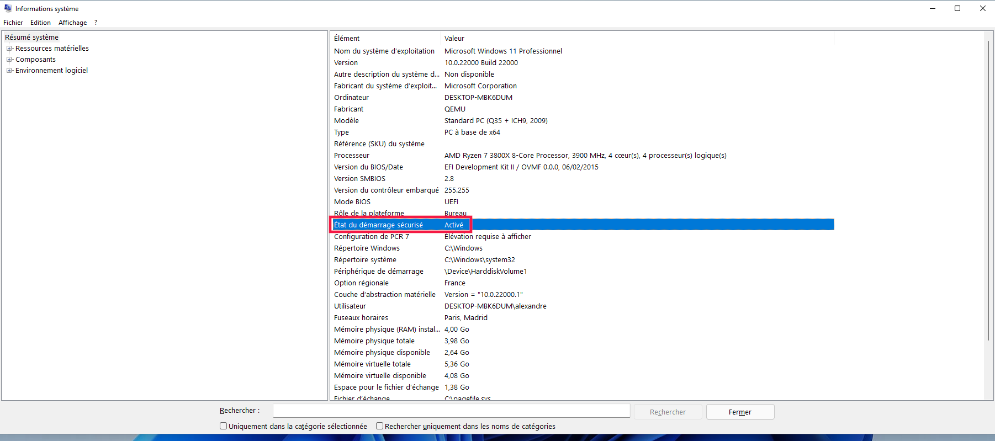
Task: Focus the Rechercher text input field
Action: (x=451, y=411)
